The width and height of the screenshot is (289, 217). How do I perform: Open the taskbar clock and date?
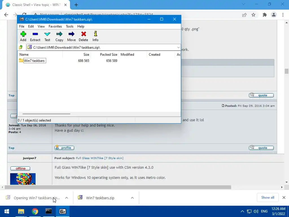[x=278, y=211]
